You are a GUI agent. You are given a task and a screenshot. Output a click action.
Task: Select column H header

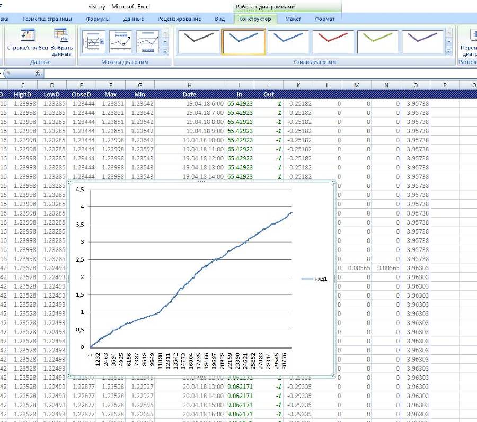pos(190,85)
